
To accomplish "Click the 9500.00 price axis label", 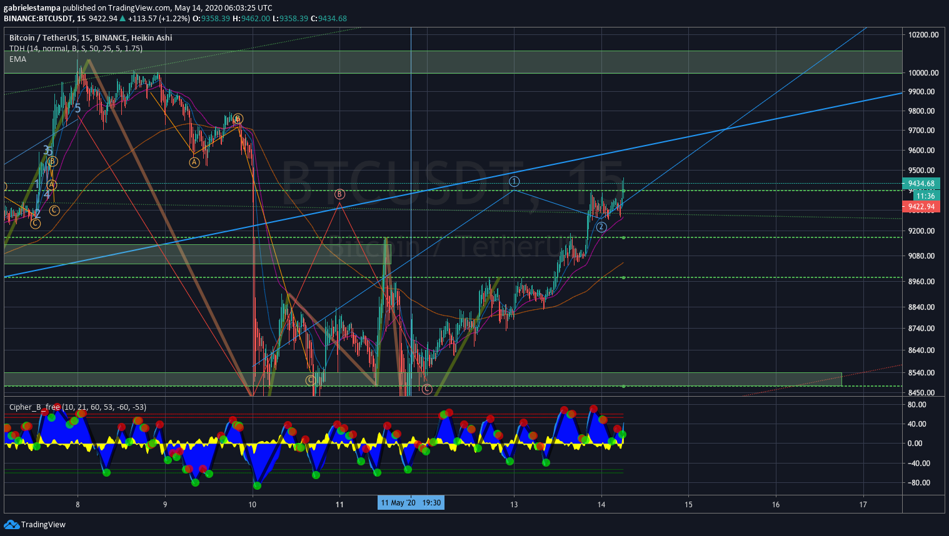I will pos(921,171).
